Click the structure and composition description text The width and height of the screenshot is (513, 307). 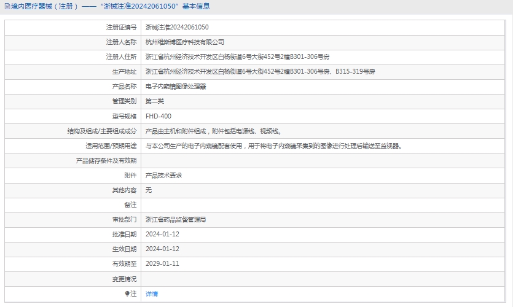tap(213, 131)
